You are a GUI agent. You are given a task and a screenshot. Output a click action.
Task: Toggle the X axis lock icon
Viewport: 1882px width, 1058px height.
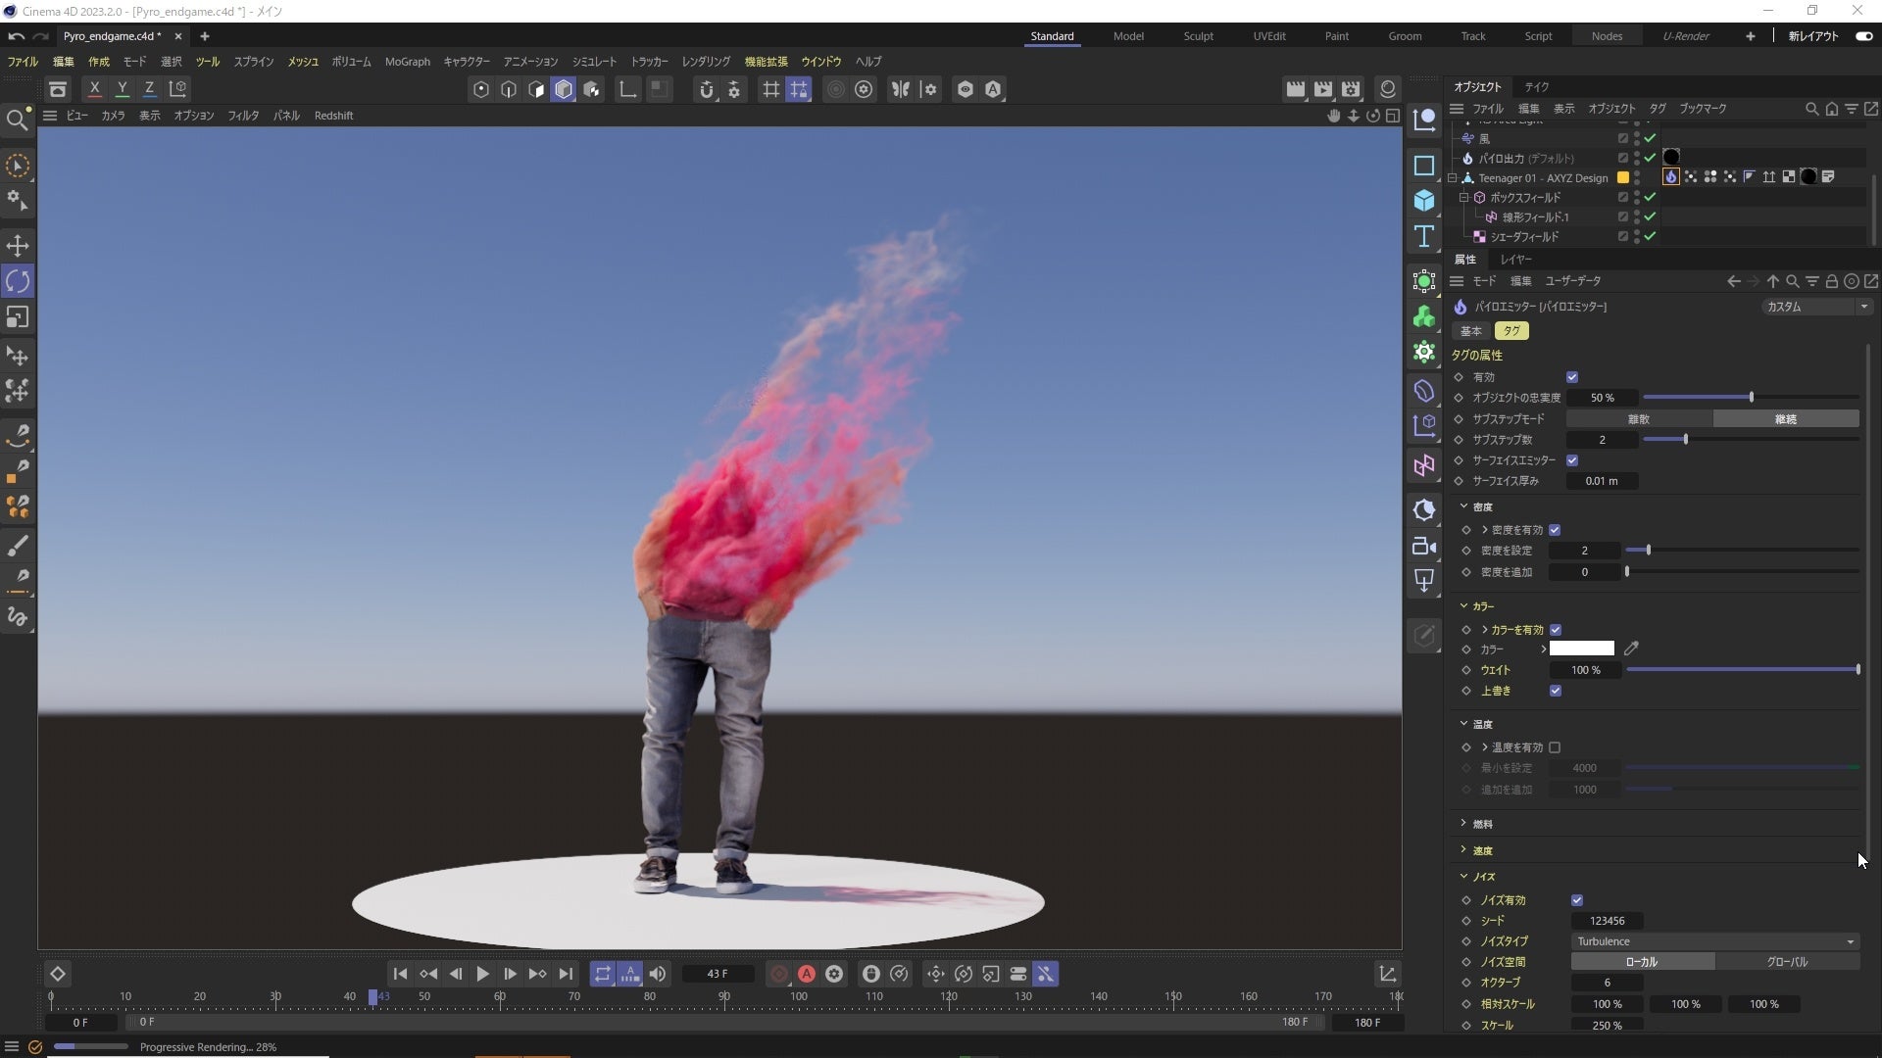(x=94, y=89)
